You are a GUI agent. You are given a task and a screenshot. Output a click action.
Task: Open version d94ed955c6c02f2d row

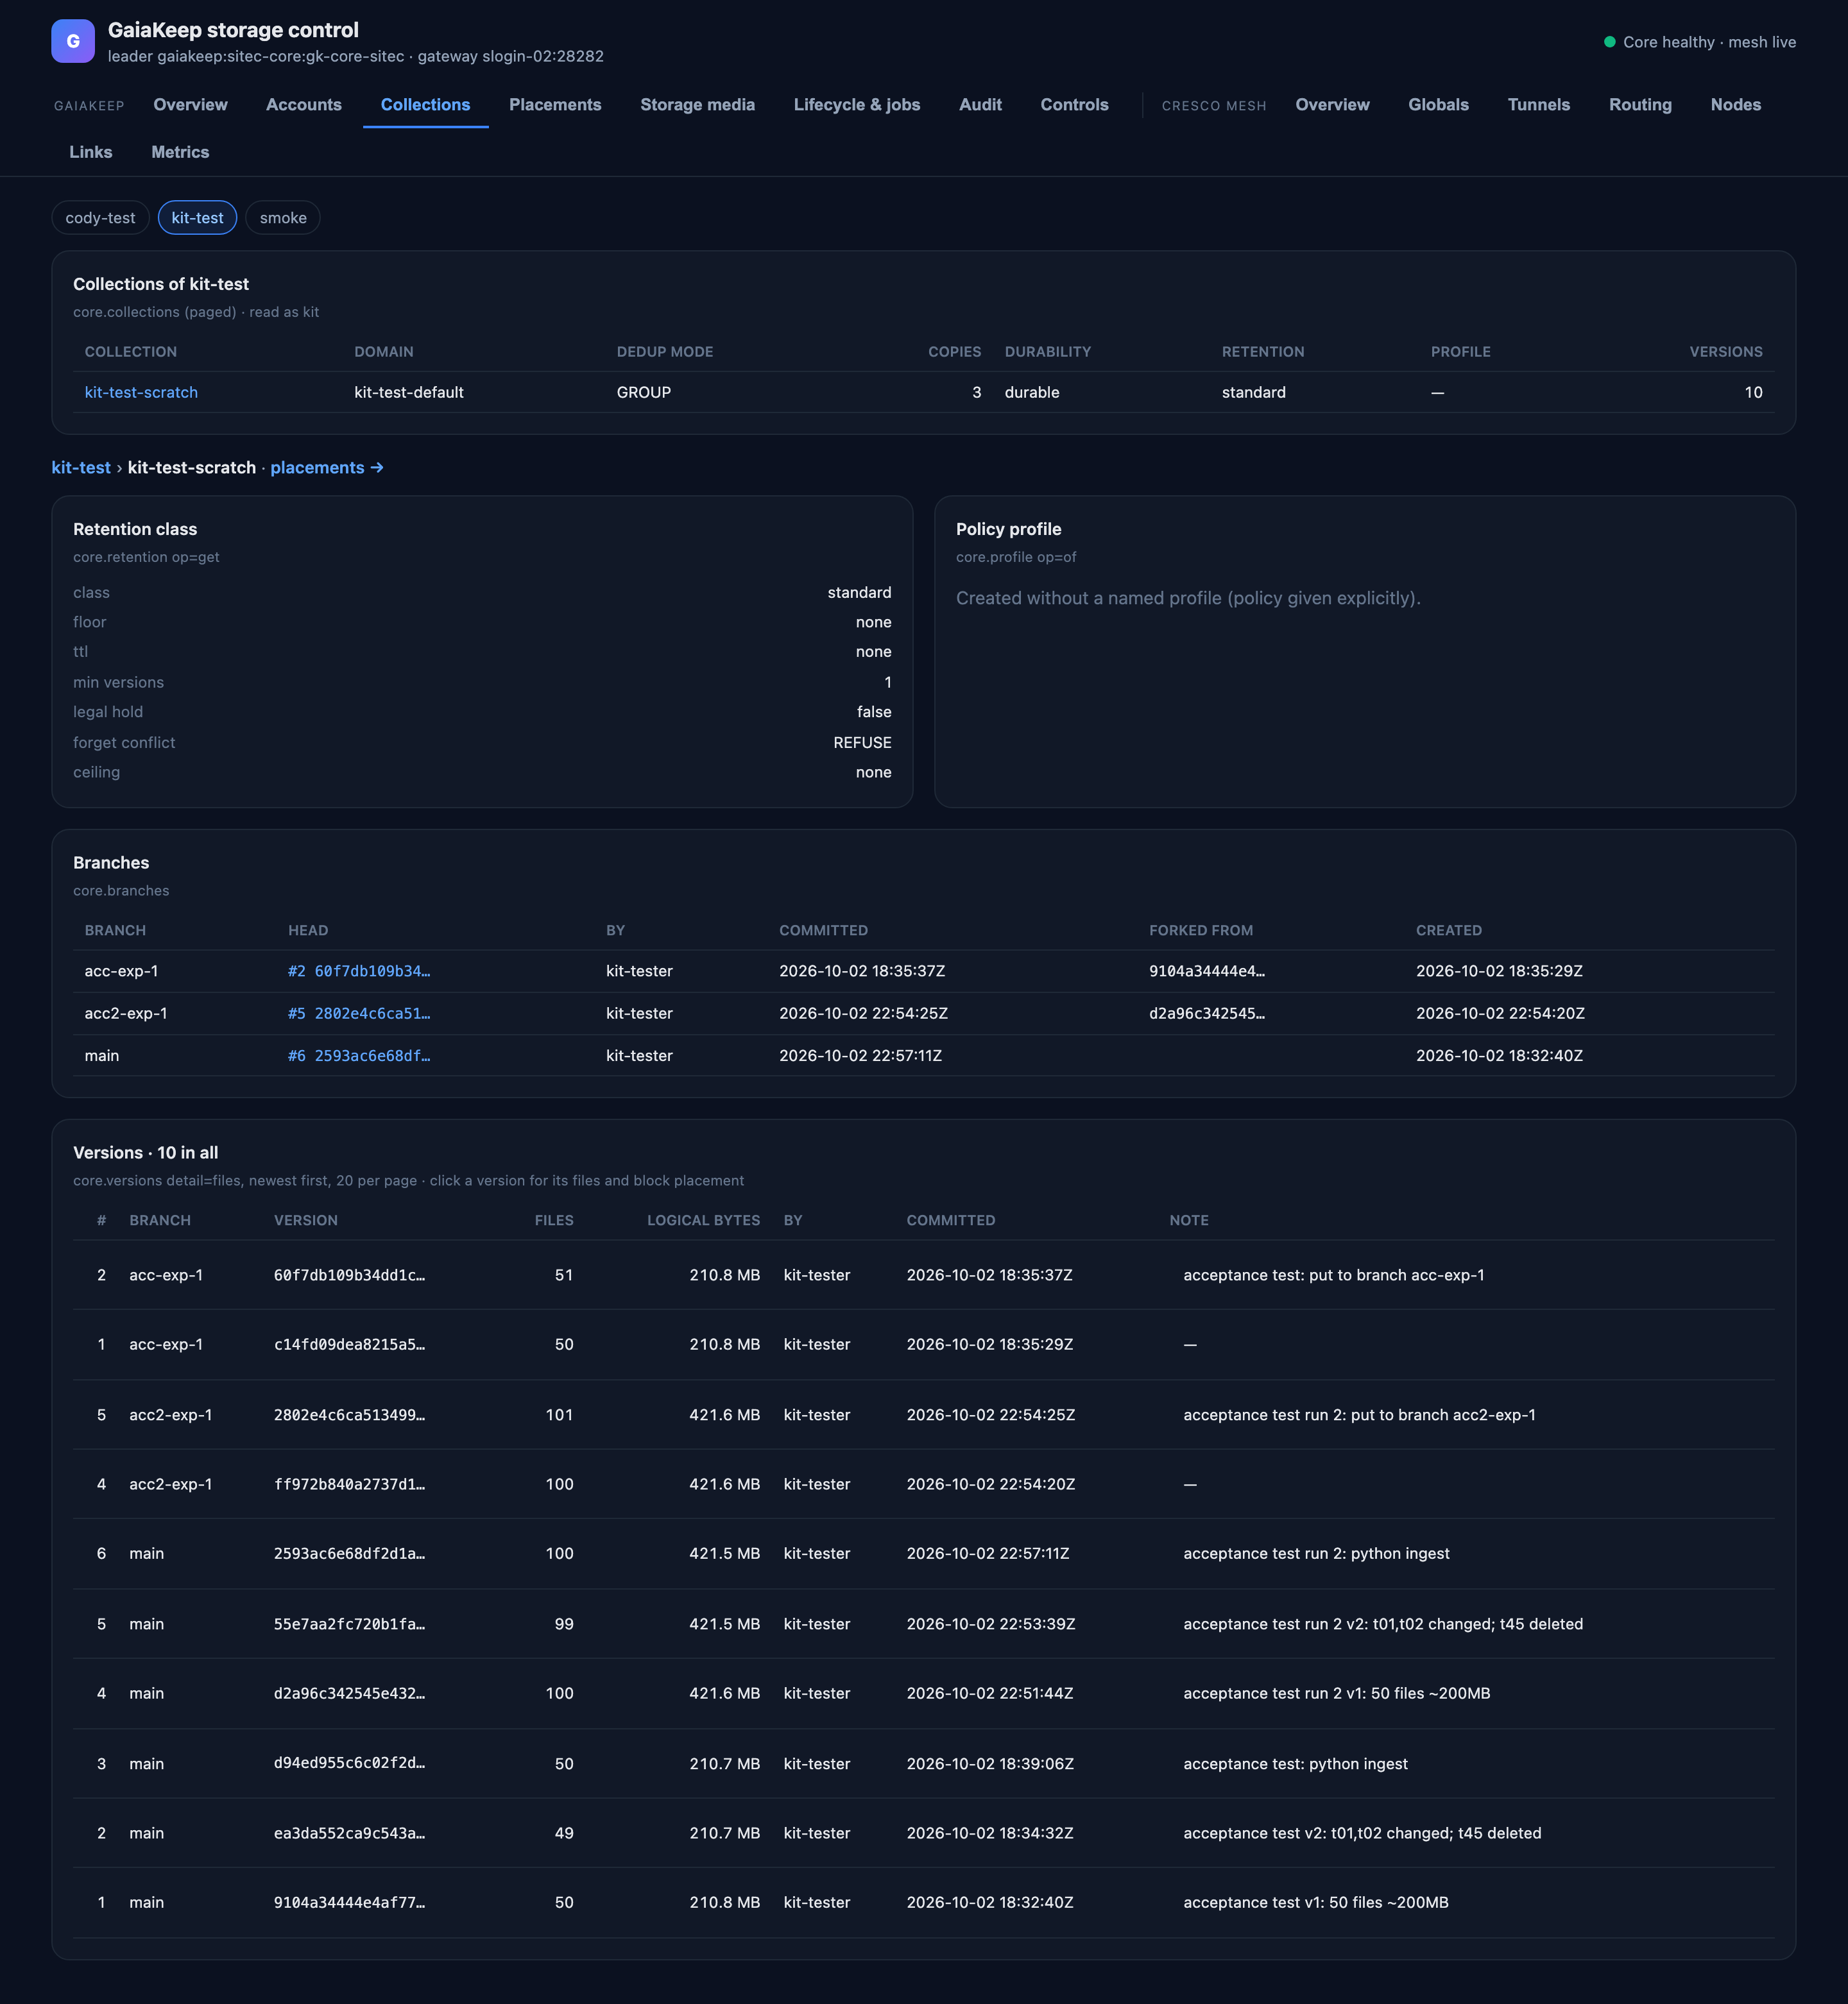coord(923,1764)
